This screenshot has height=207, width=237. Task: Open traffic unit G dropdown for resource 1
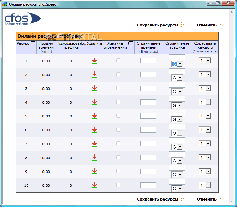177,64
